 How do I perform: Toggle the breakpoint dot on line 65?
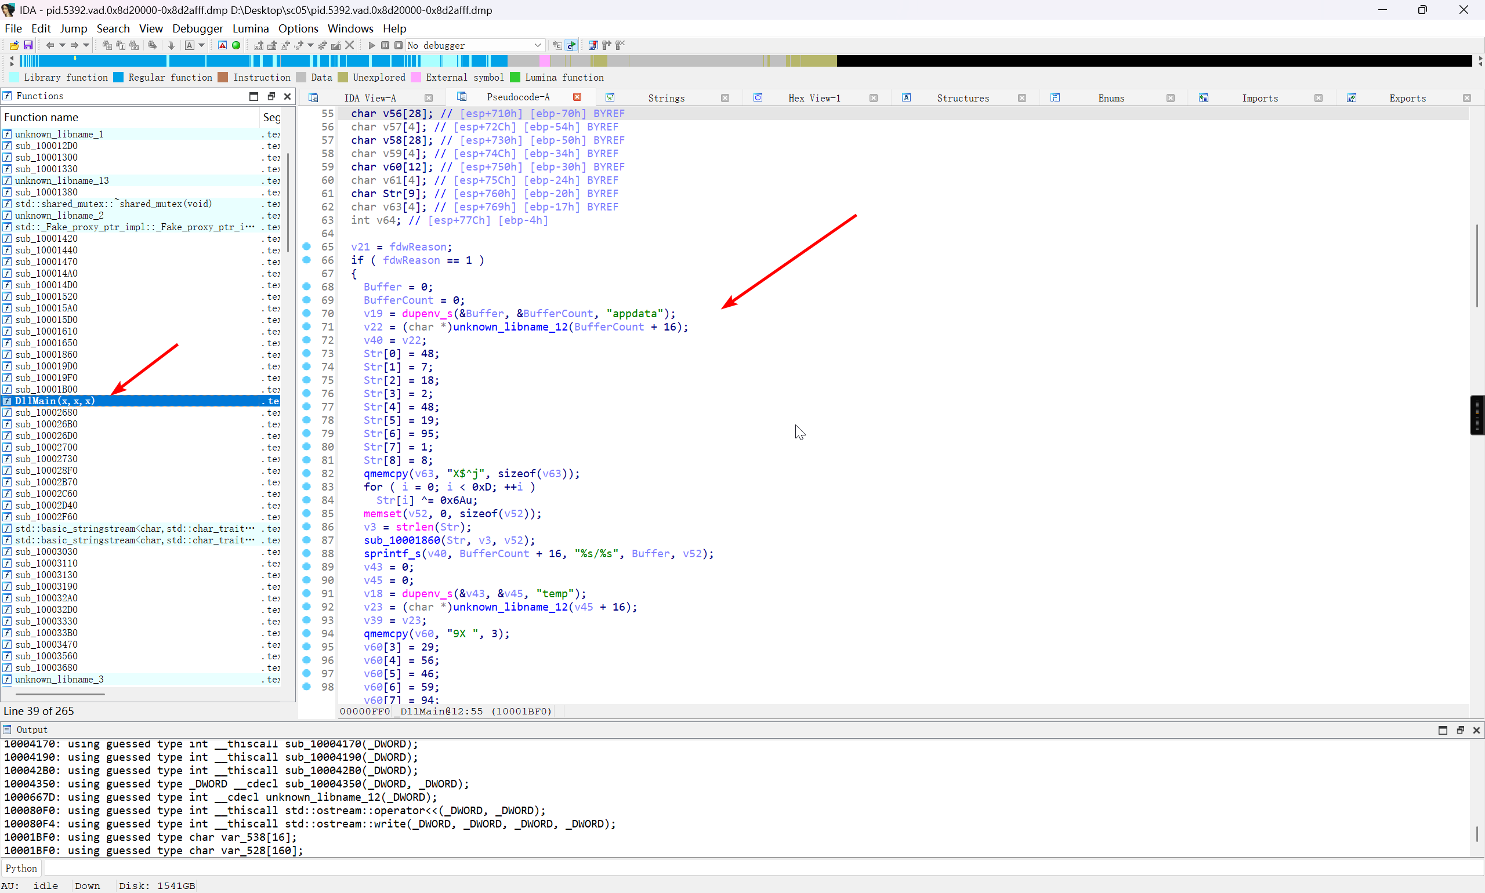tap(306, 246)
